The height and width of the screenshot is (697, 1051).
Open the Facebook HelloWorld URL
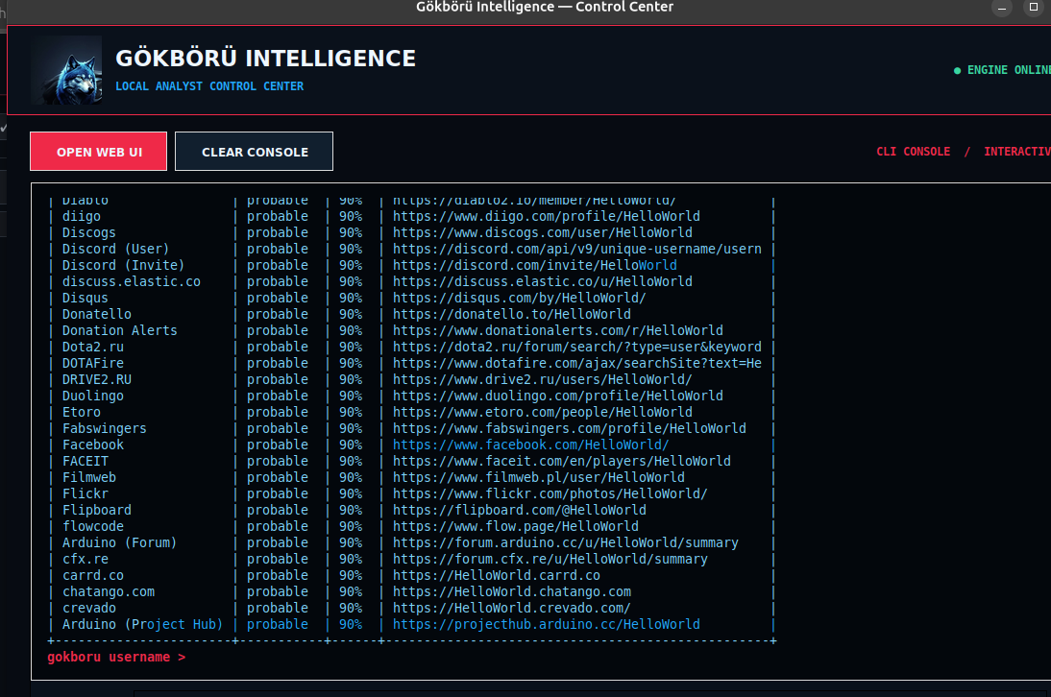point(531,445)
